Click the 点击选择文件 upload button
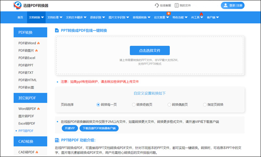261x157 pixels. click(149, 50)
